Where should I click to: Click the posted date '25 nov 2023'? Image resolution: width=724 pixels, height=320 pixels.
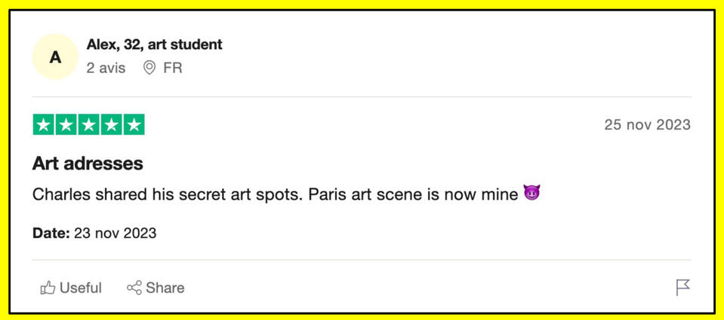pyautogui.click(x=647, y=125)
